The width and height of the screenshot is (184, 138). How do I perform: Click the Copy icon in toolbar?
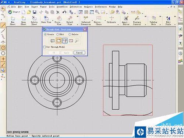tap(47, 12)
